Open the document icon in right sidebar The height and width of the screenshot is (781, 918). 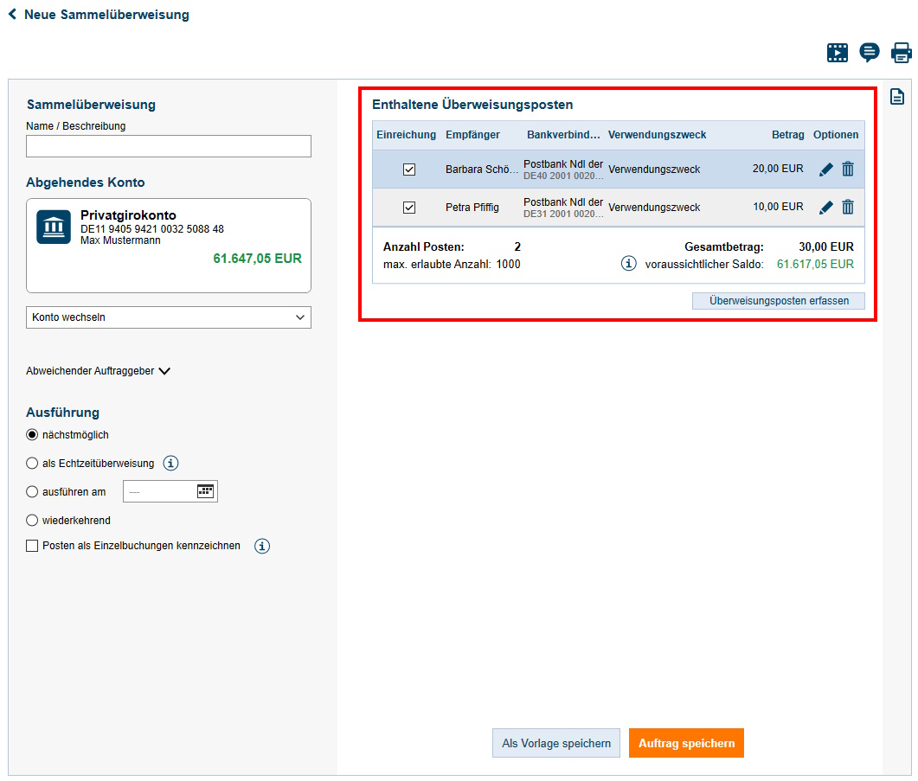pos(897,97)
